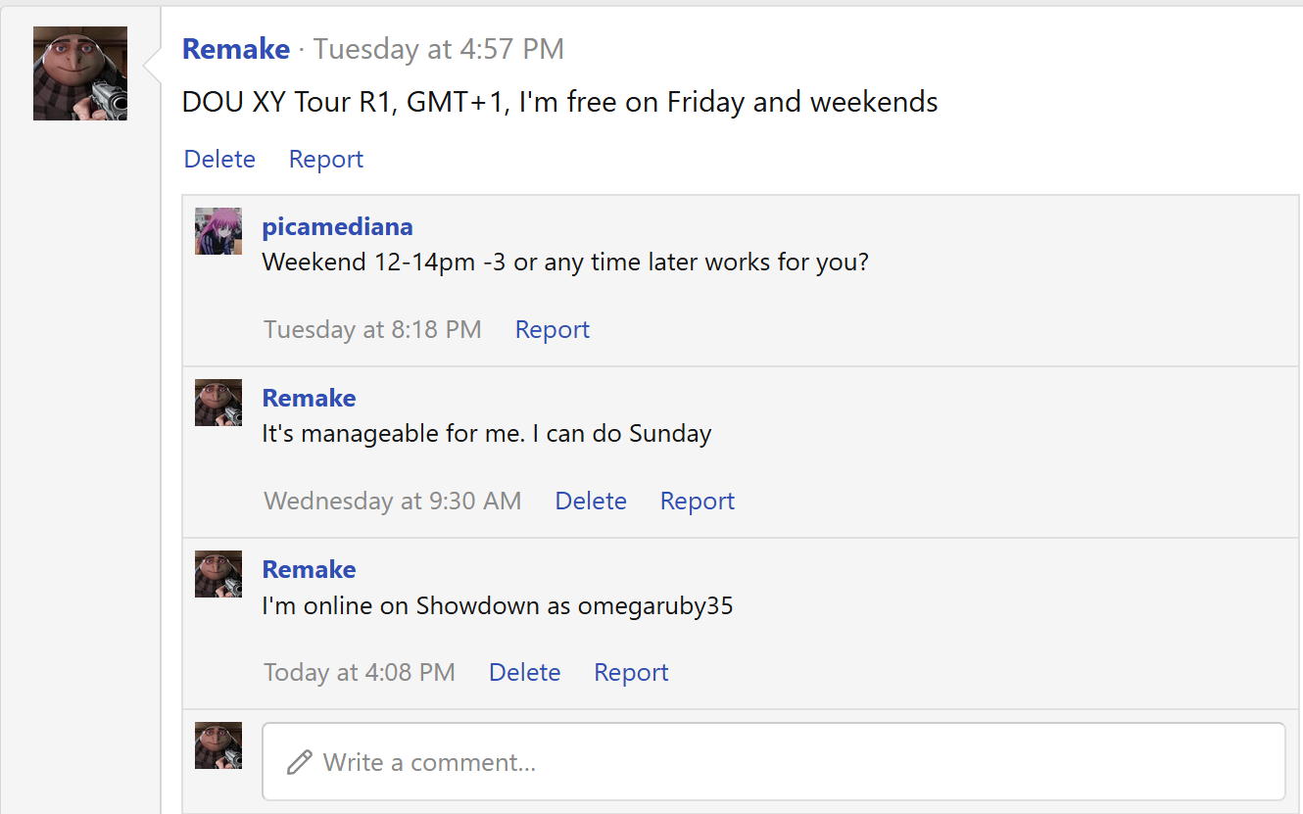Click the avatar beside the comment box

click(x=218, y=745)
